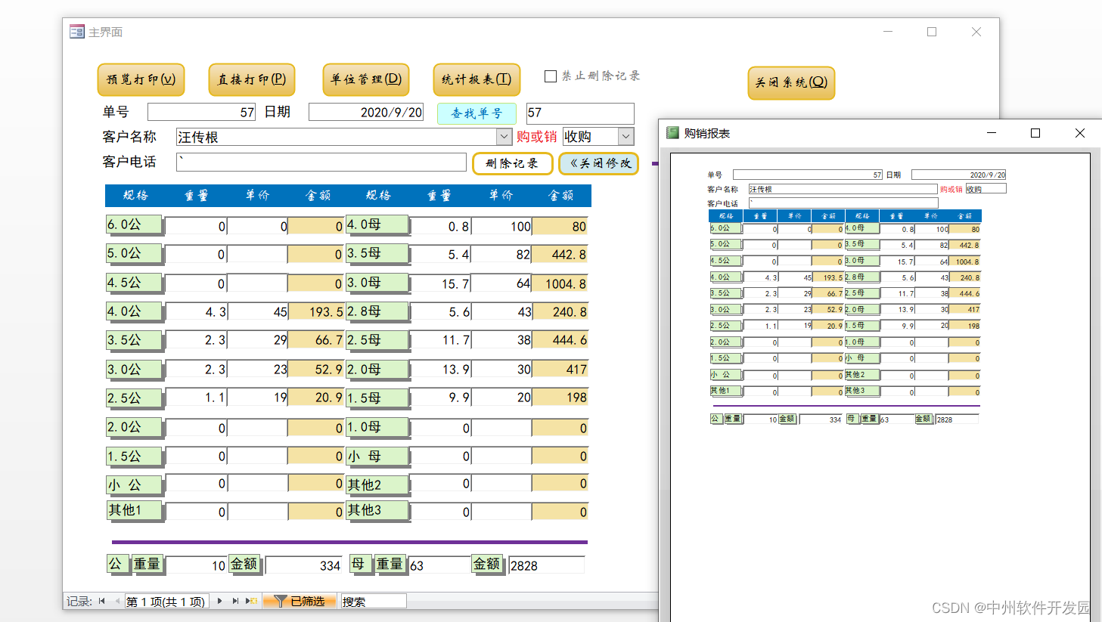The width and height of the screenshot is (1102, 622).
Task: Click the 客户名称 field containing 汪传根
Action: 337,137
